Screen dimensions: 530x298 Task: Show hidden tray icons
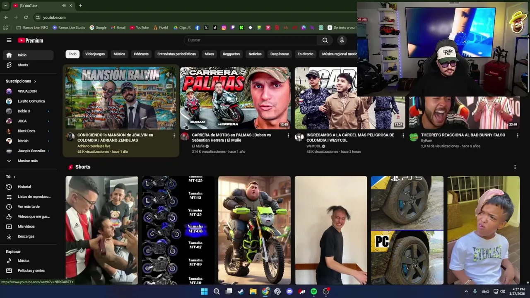click(x=466, y=291)
